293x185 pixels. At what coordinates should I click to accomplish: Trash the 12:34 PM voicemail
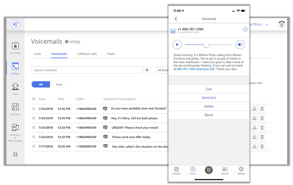point(262,118)
